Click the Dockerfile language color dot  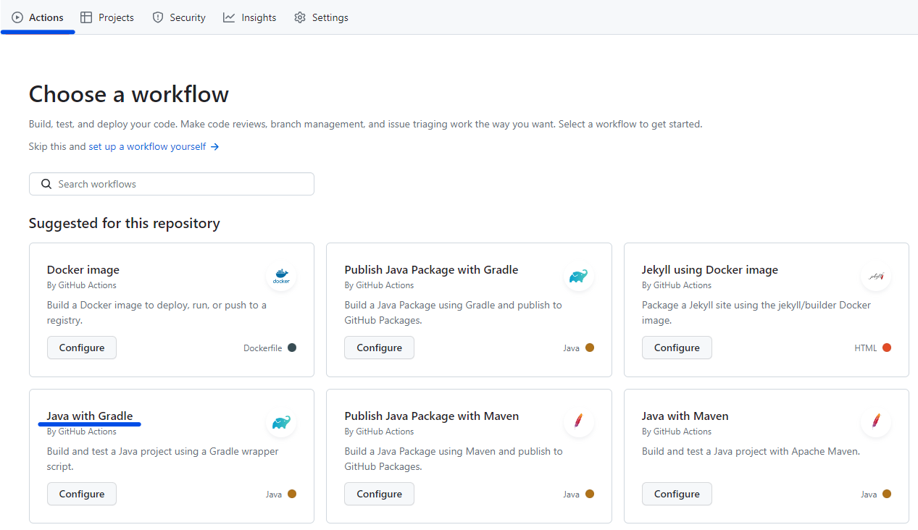click(x=292, y=348)
